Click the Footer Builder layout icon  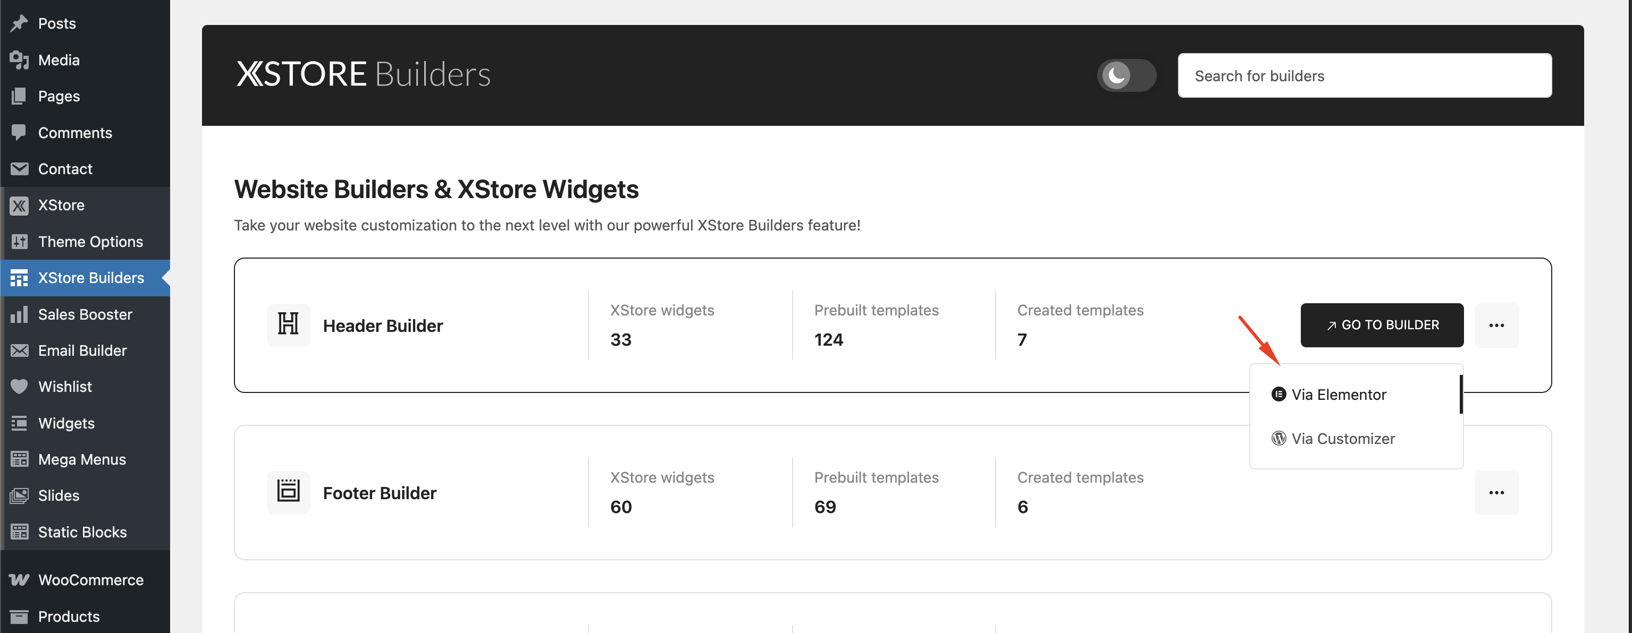point(288,492)
